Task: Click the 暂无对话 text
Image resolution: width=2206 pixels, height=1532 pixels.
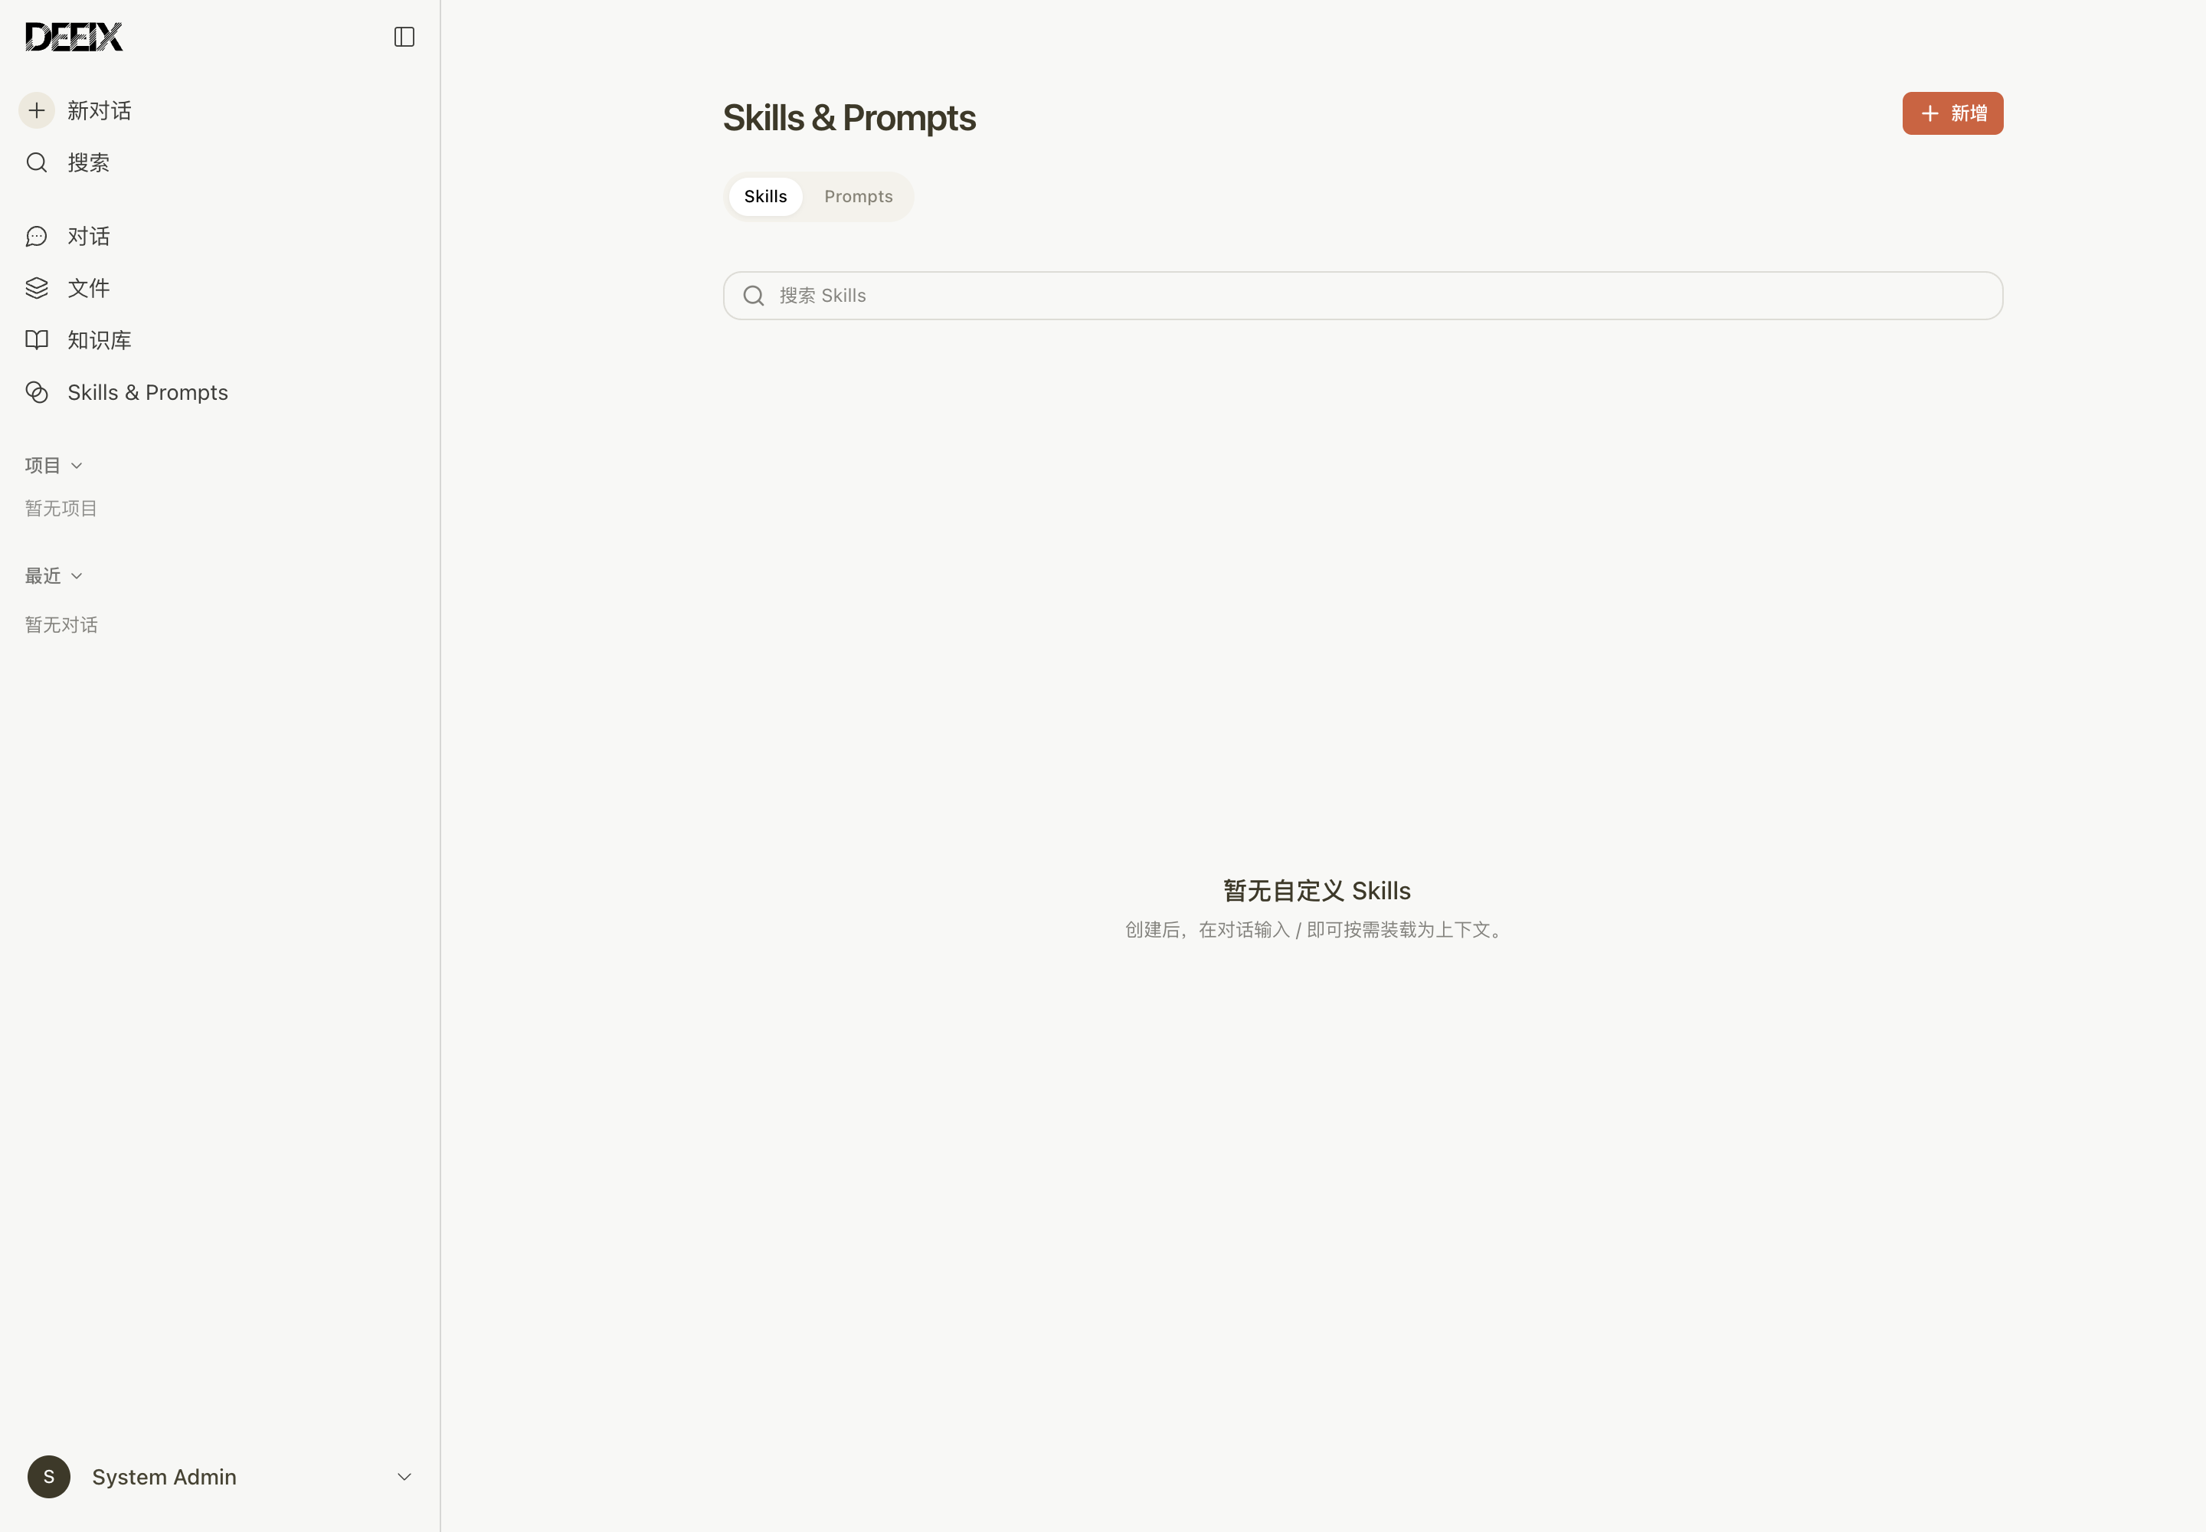Action: pos(61,625)
